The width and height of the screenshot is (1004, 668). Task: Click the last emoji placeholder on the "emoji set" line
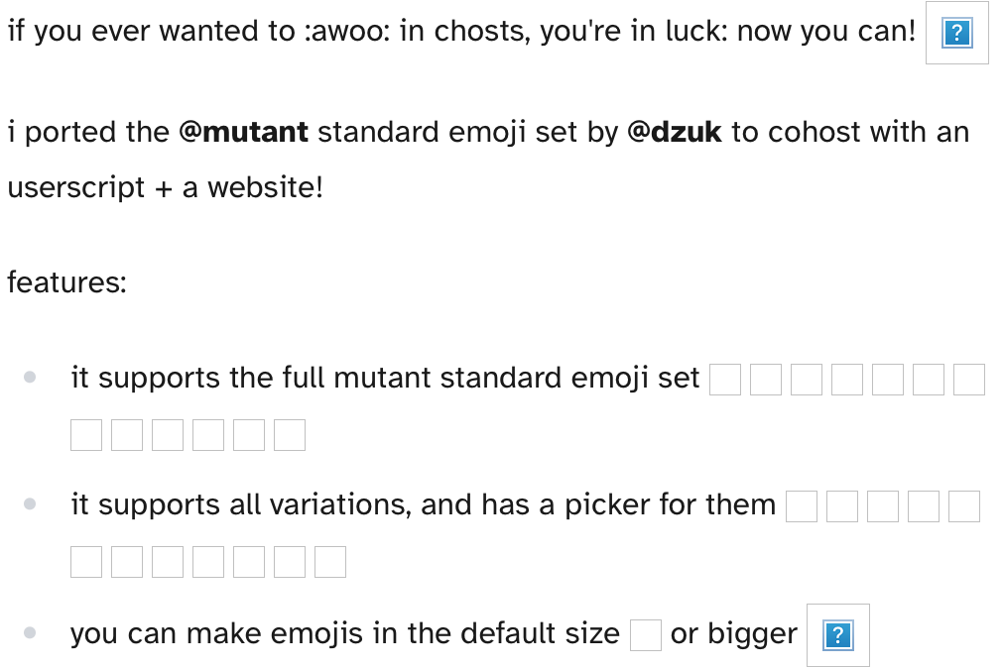point(969,380)
